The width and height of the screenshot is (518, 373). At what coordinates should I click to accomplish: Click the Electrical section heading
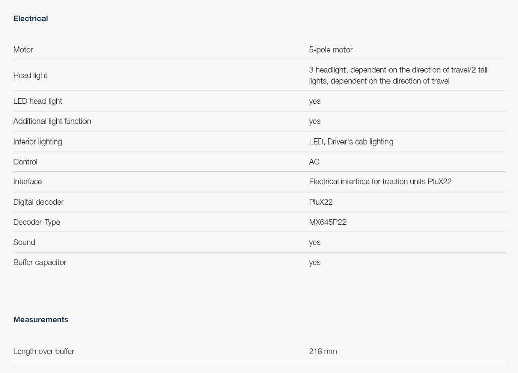pyautogui.click(x=30, y=19)
